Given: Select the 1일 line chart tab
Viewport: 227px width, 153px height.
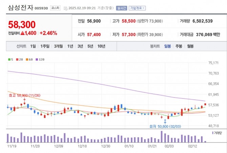Looking at the screenshot, I should (x=33, y=46).
